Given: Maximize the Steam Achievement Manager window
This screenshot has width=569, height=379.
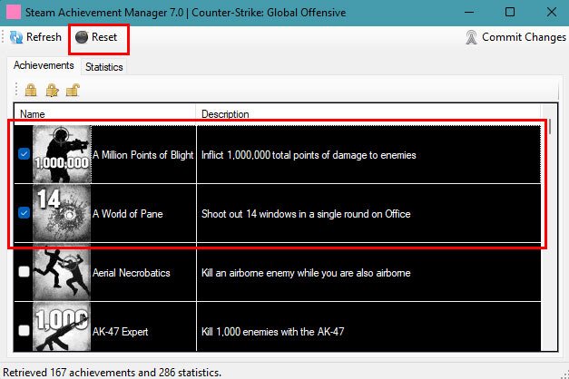Looking at the screenshot, I should pos(510,13).
